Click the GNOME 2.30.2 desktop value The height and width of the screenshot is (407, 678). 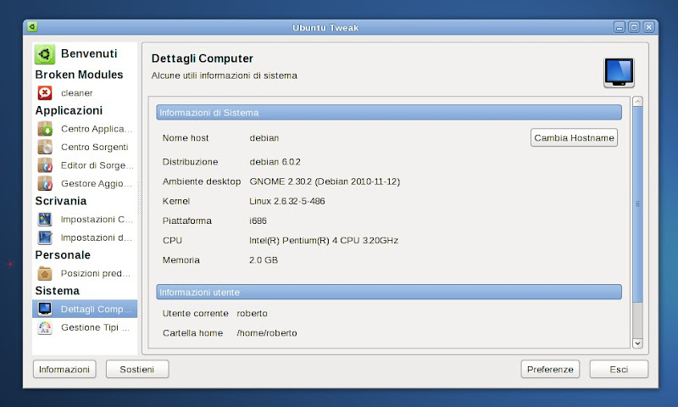(x=325, y=181)
